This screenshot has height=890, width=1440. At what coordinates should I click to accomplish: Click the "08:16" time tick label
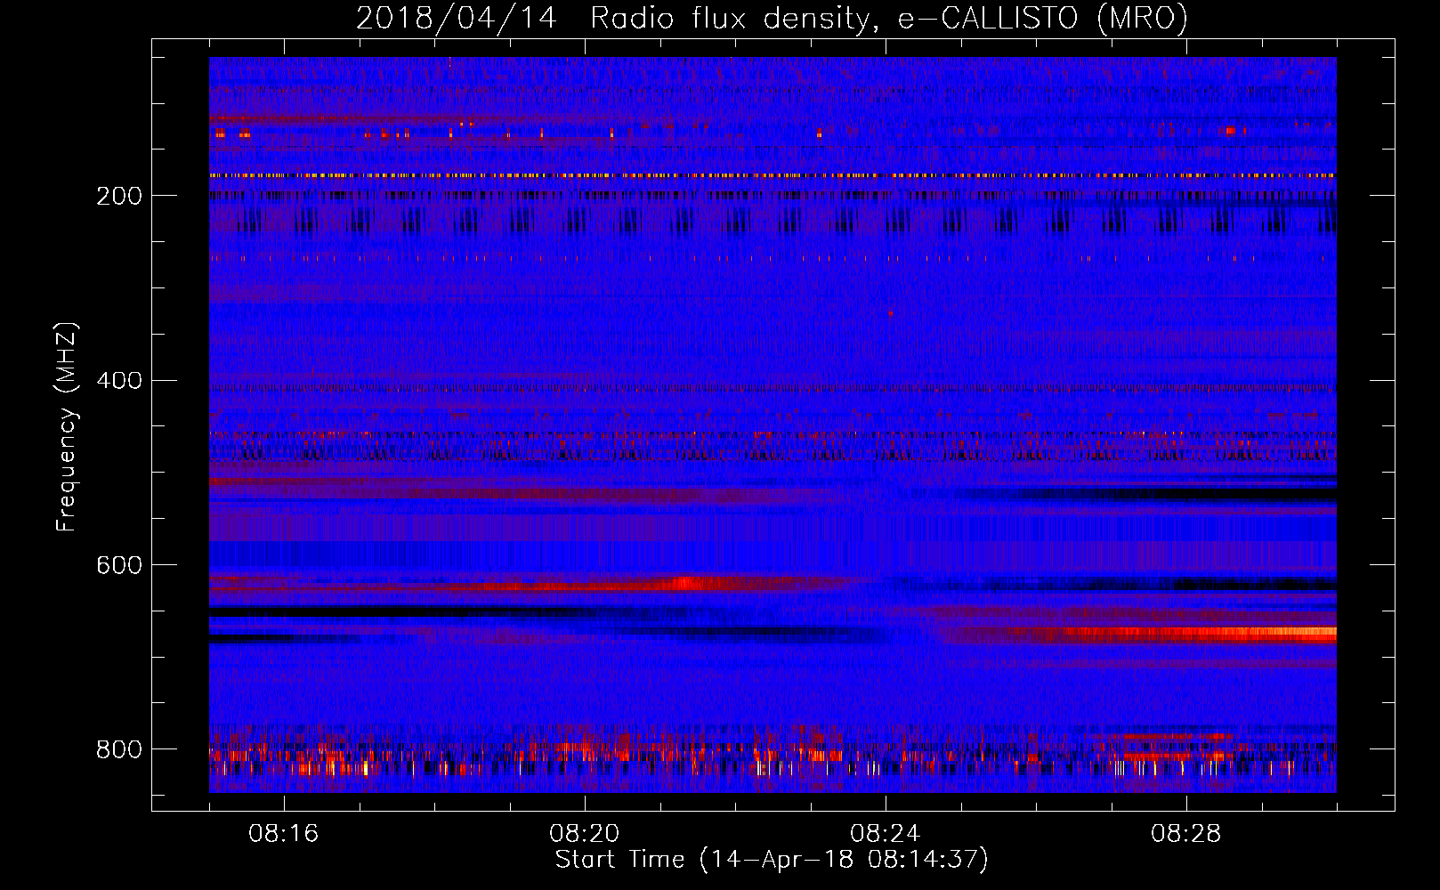tap(284, 834)
